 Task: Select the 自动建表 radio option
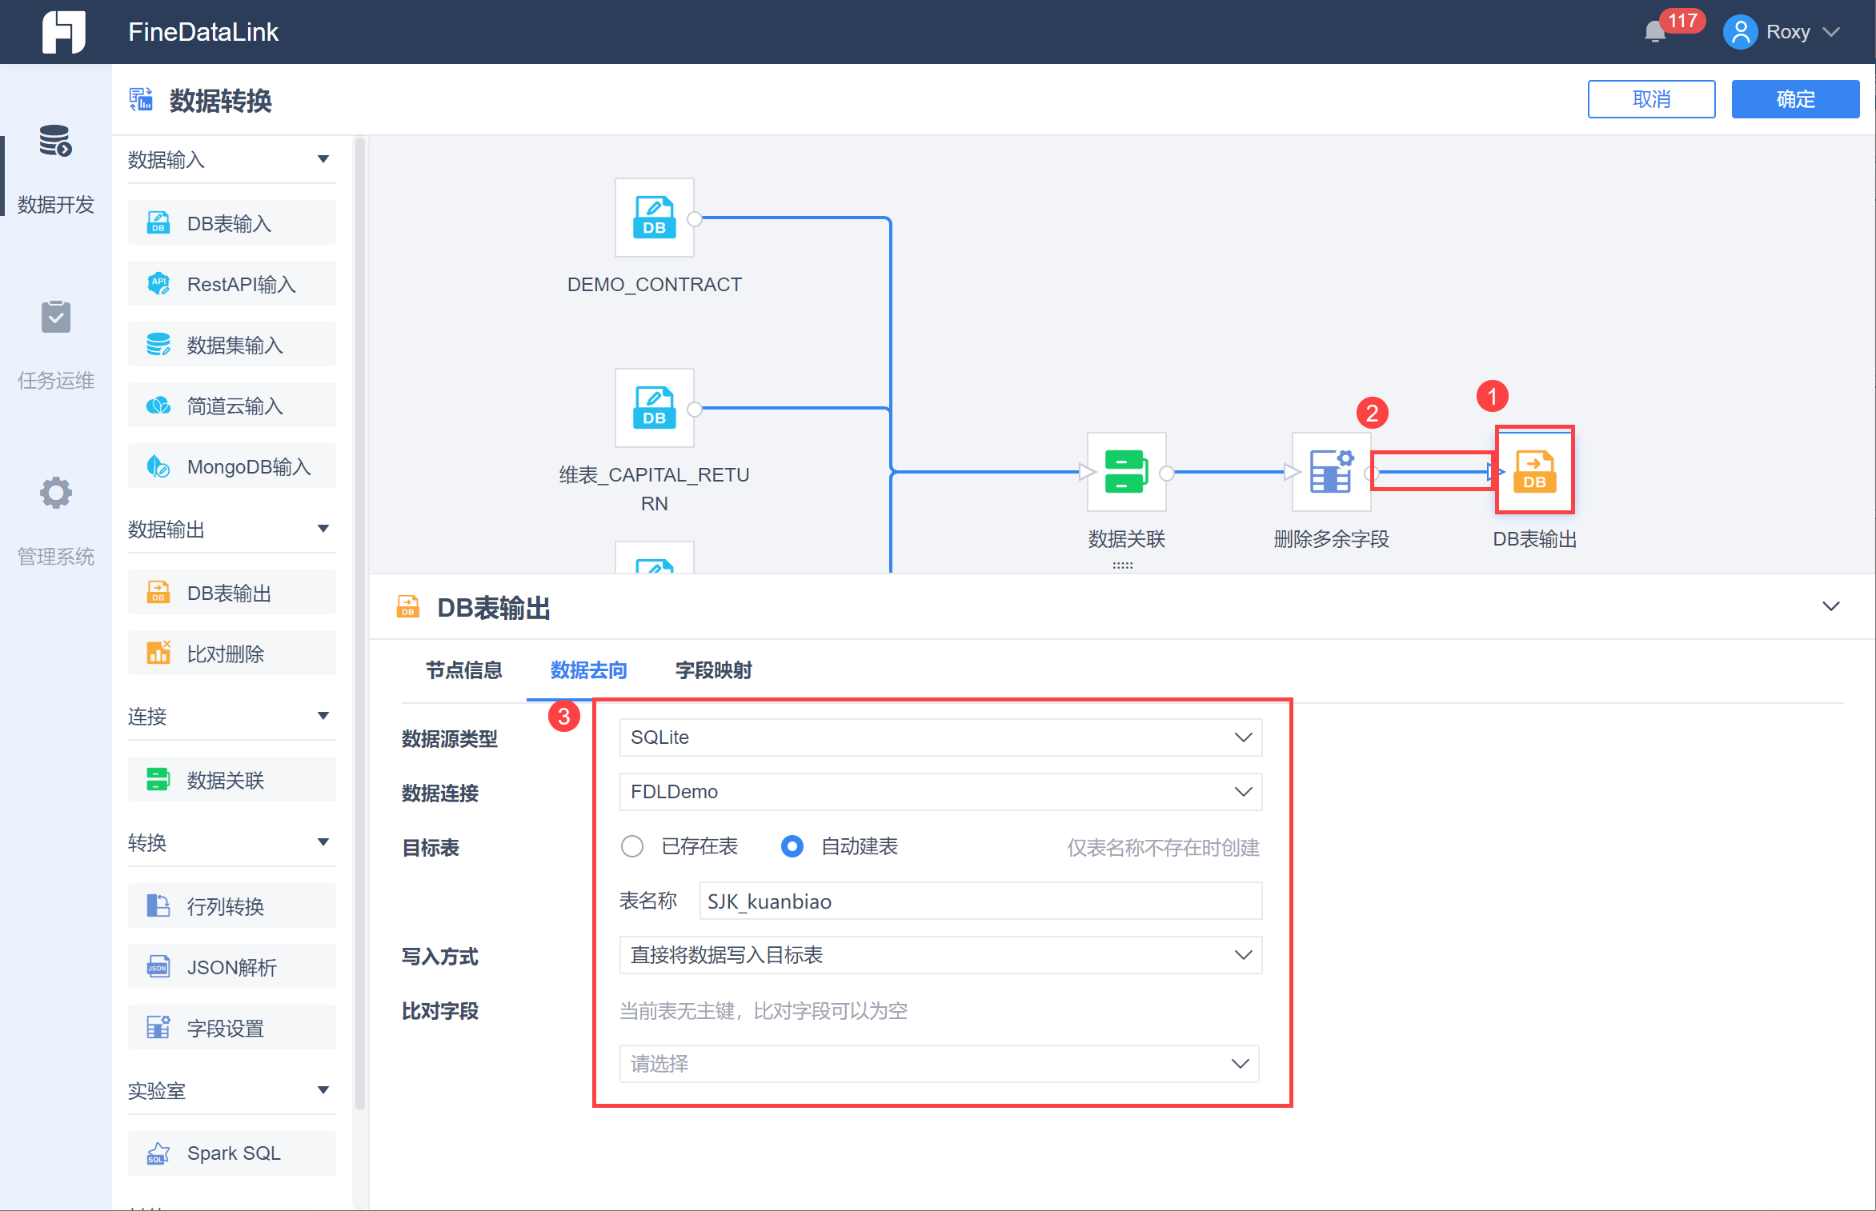(792, 846)
